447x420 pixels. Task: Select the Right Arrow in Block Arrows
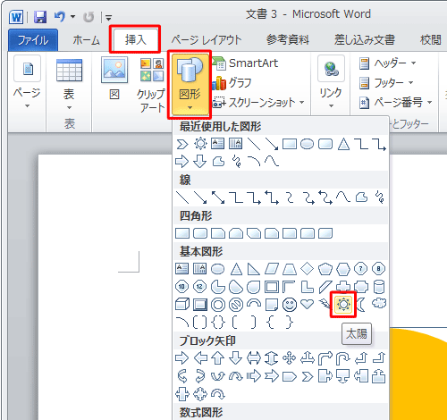click(x=182, y=358)
